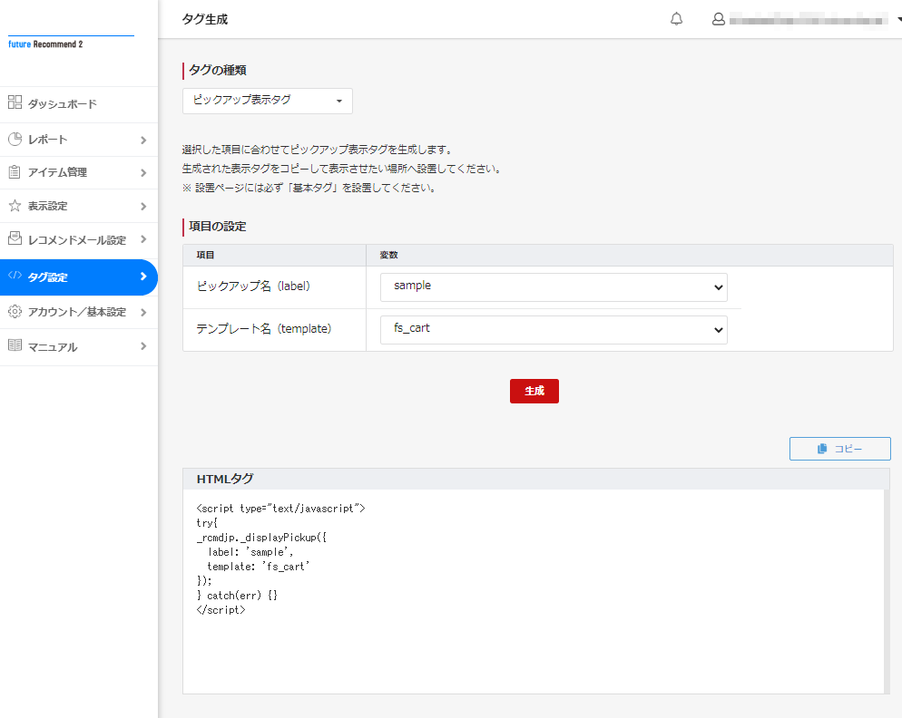Open the account dropdown arrow at top right
Image resolution: width=902 pixels, height=718 pixels.
[899, 19]
